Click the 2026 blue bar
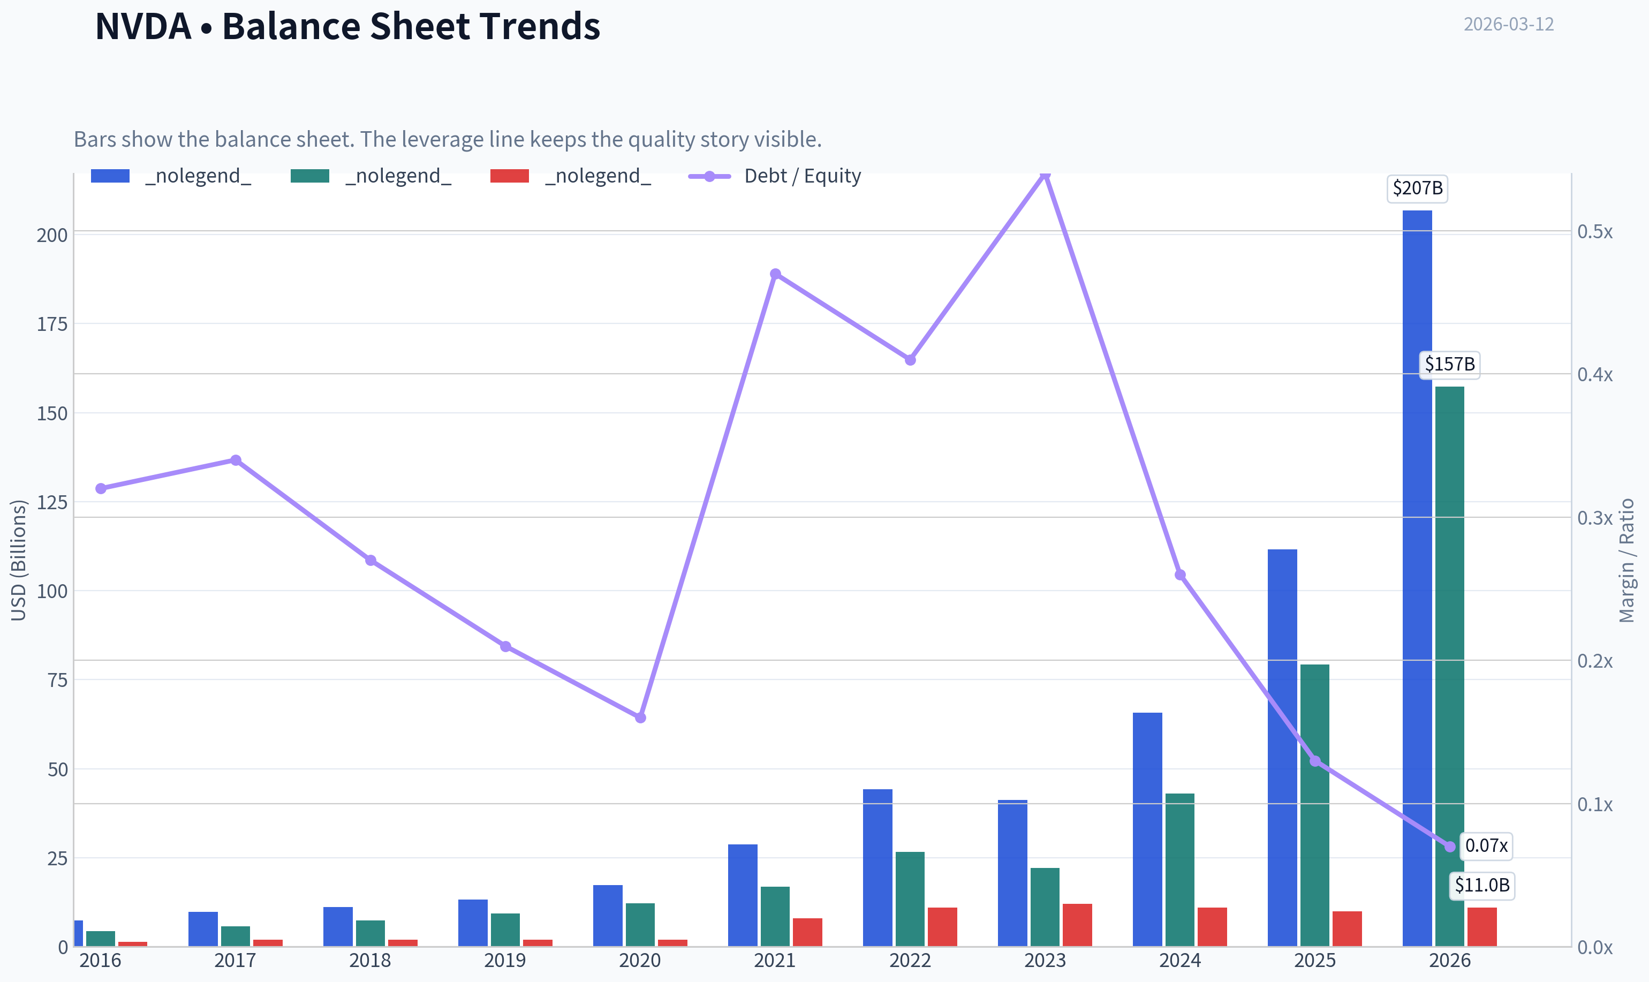Screen dimensions: 1649x982 click(x=1418, y=578)
